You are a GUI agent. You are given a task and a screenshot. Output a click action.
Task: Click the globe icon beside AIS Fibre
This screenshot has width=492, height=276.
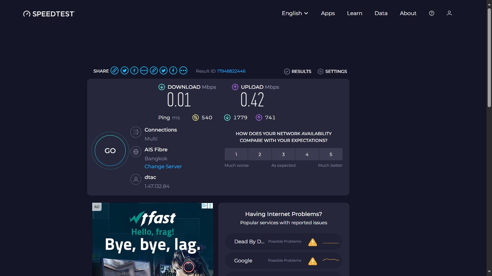136,152
